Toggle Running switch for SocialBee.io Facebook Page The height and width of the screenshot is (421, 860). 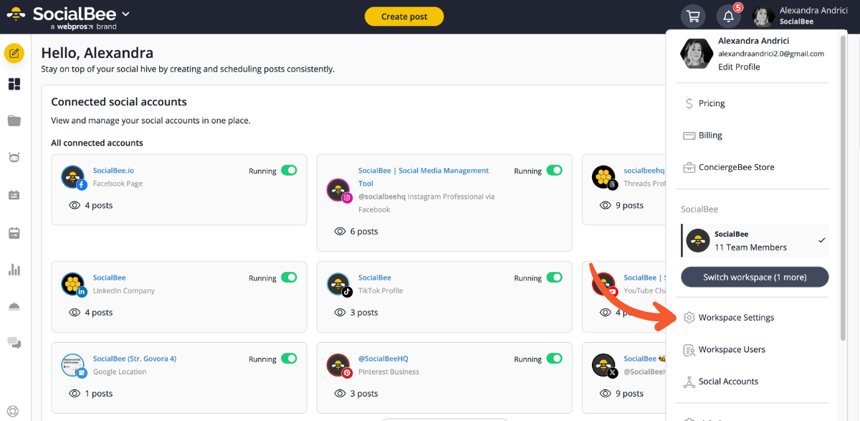(x=289, y=171)
